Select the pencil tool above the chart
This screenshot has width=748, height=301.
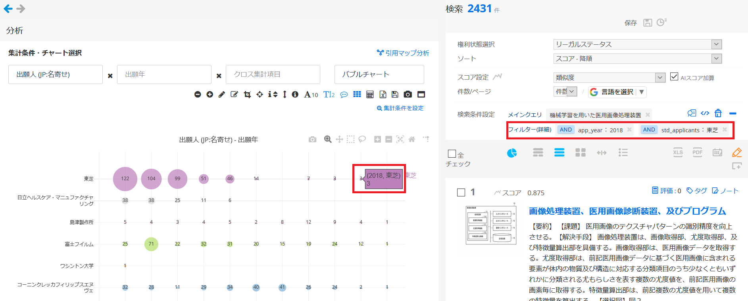[x=222, y=94]
